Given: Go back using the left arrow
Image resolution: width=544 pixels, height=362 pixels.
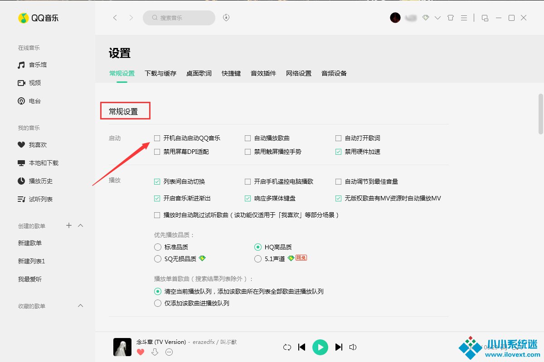Looking at the screenshot, I should click(115, 18).
